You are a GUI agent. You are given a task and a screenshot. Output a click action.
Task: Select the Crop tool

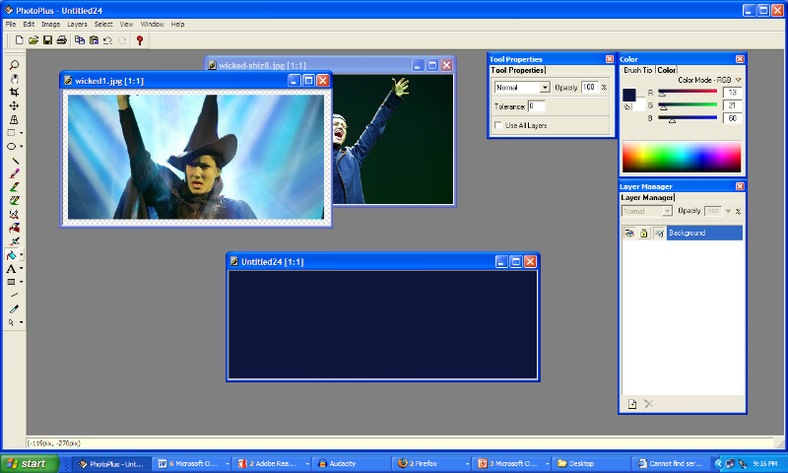click(x=14, y=92)
